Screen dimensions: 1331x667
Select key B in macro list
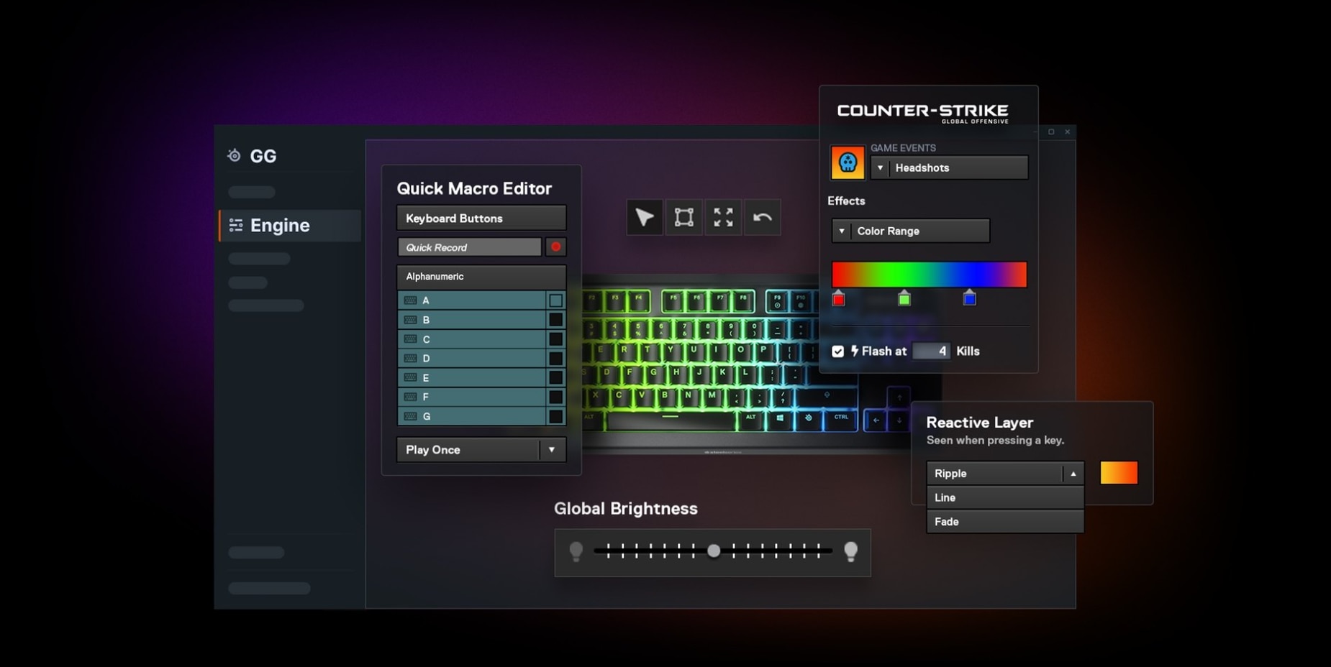[472, 320]
